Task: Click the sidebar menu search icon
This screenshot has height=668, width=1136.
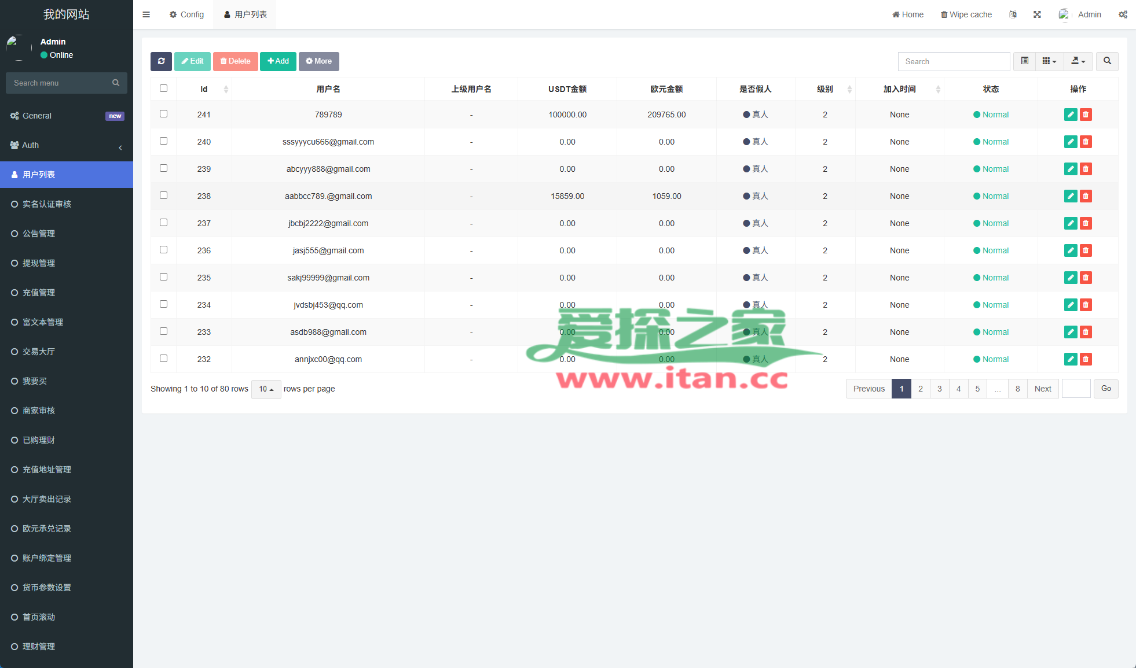Action: (116, 83)
